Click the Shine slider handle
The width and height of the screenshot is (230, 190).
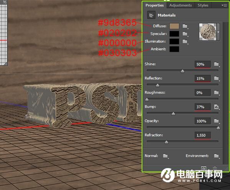183,71
